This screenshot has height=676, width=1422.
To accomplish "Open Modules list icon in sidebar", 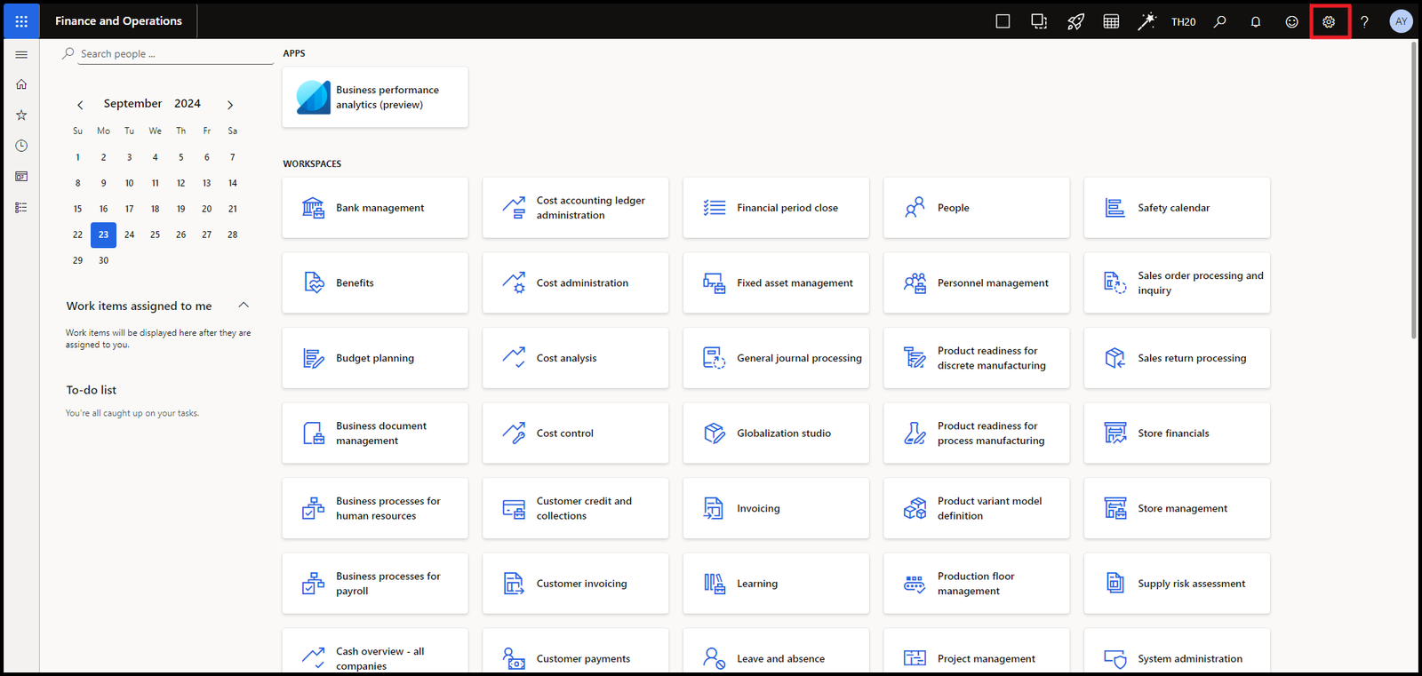I will click(21, 207).
